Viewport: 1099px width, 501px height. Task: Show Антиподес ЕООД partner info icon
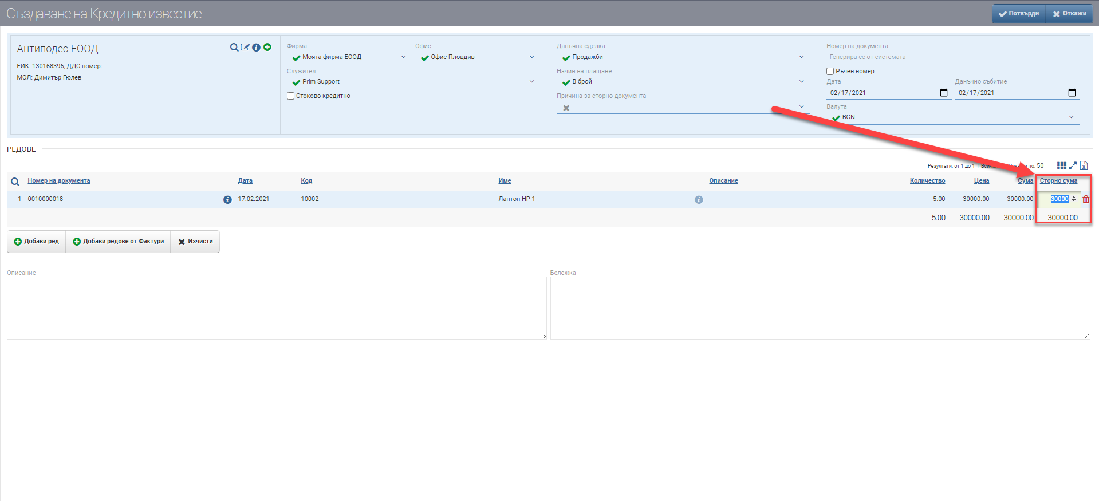pos(256,48)
